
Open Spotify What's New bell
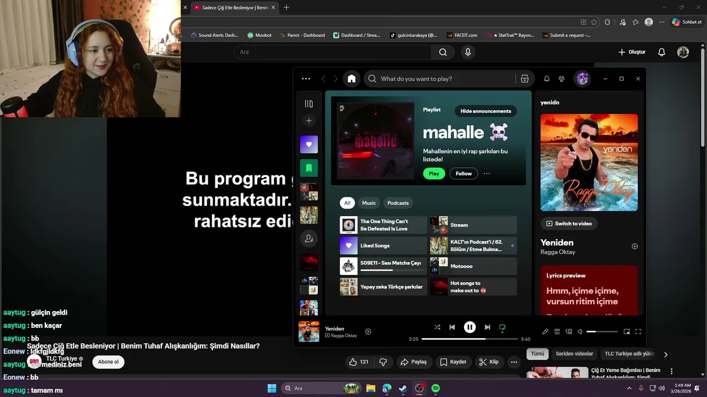click(547, 79)
